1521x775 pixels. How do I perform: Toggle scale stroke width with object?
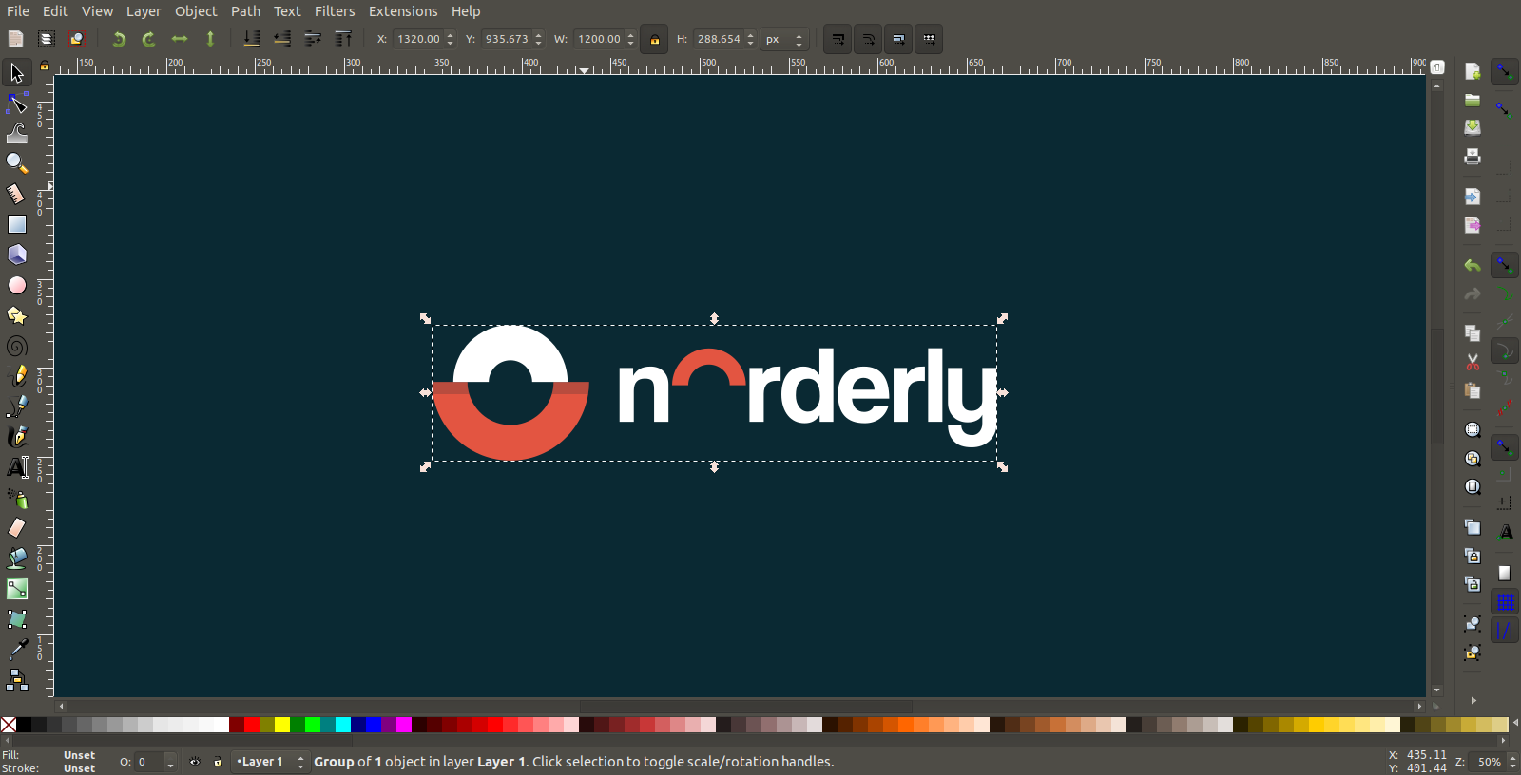pos(838,39)
